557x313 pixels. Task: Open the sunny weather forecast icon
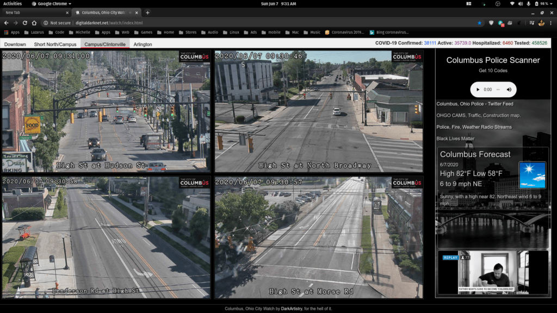[532, 175]
